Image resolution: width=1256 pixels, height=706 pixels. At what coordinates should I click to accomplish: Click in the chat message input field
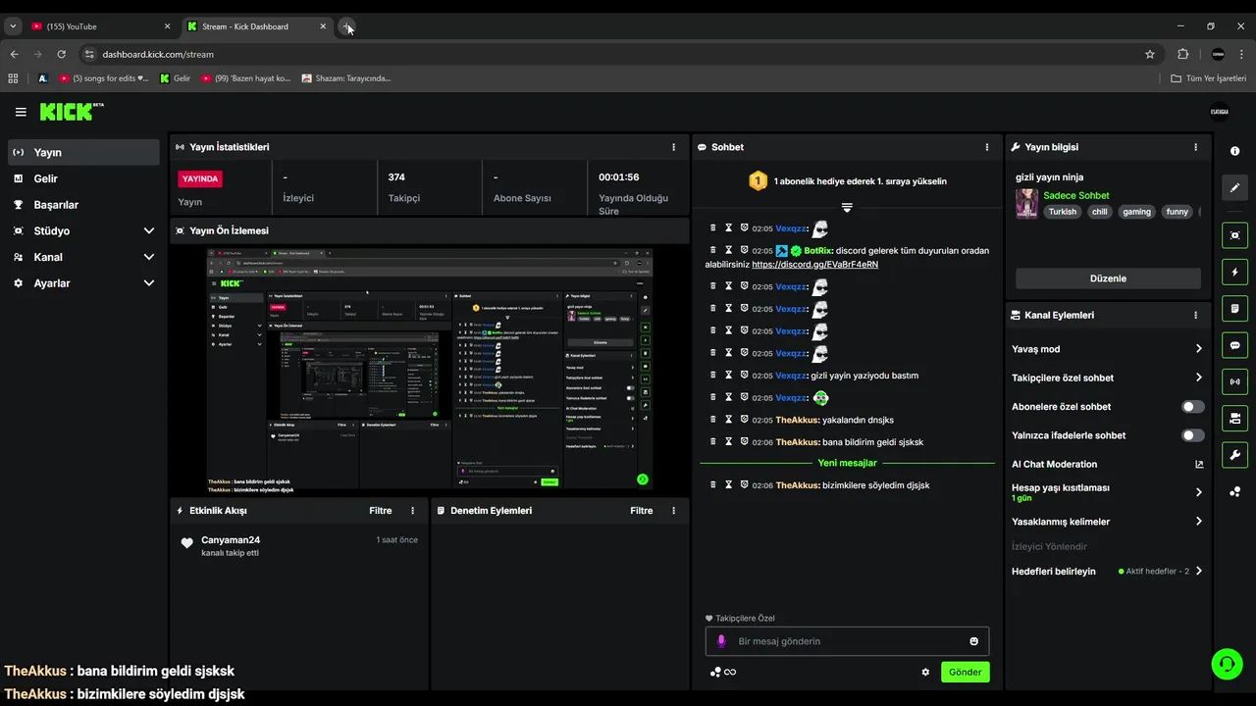[x=847, y=641]
